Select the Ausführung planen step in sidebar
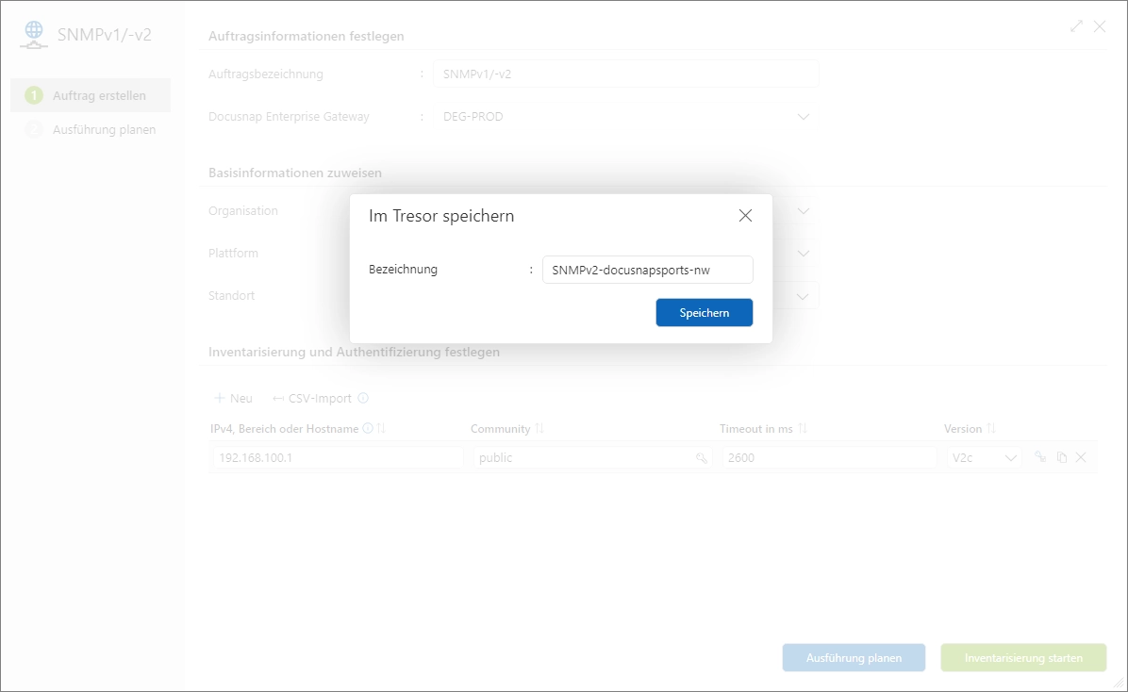This screenshot has height=692, width=1128. click(104, 129)
